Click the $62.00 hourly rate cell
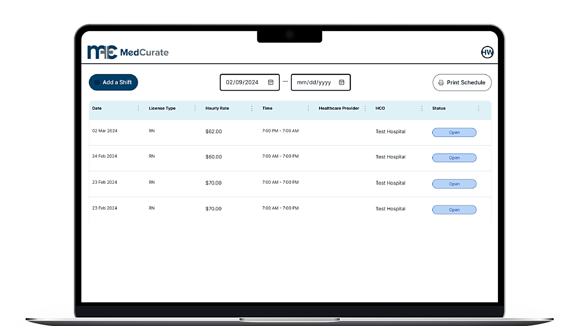Viewport: 579px width, 326px height. tap(214, 131)
